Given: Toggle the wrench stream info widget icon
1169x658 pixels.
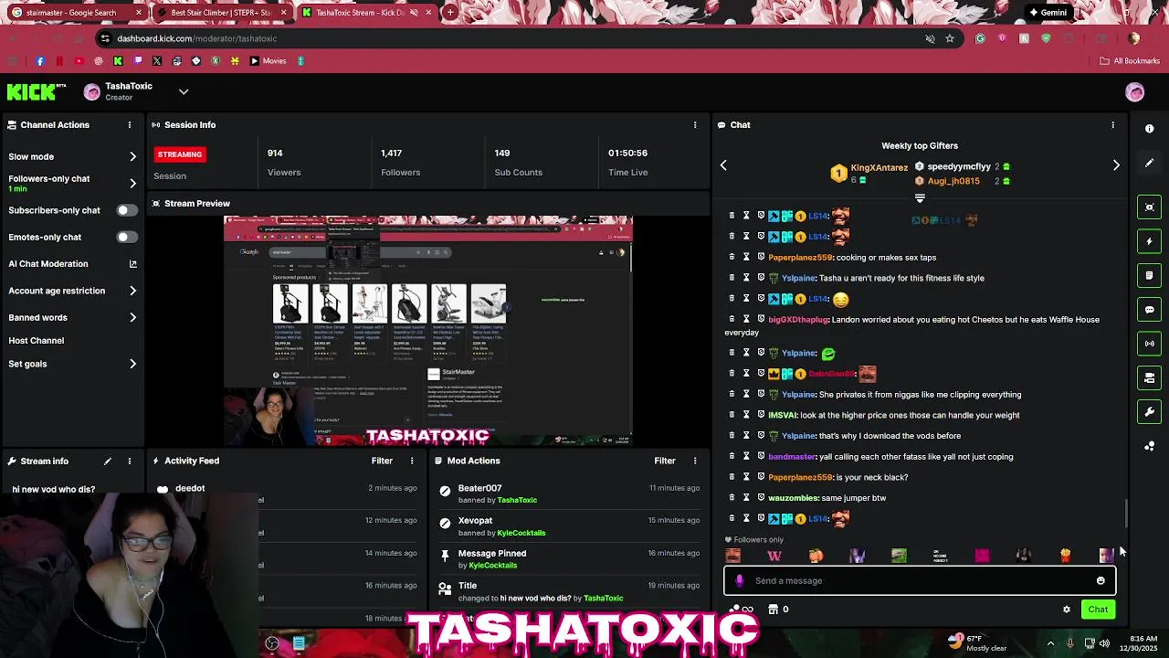Looking at the screenshot, I should click(x=1150, y=412).
